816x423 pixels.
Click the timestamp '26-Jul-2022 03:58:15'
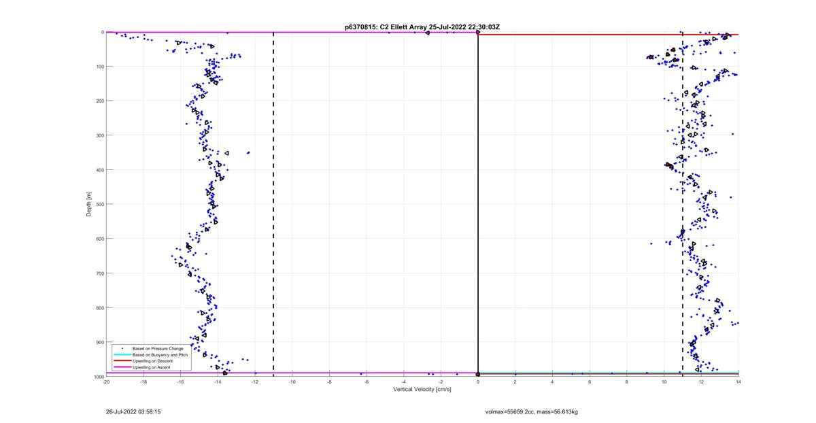tap(133, 411)
